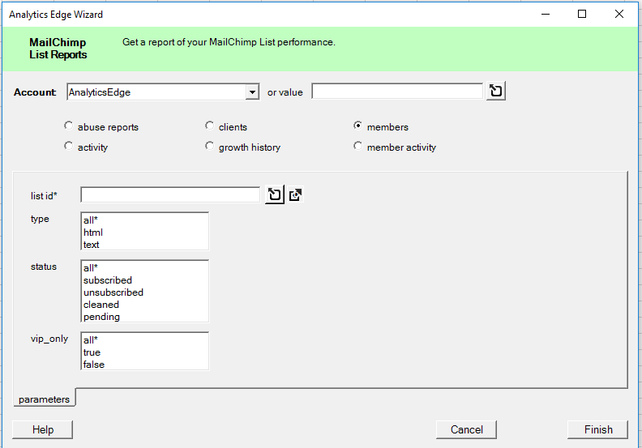Choose 'cleaned' in the status list
This screenshot has height=448, width=642.
(144, 305)
